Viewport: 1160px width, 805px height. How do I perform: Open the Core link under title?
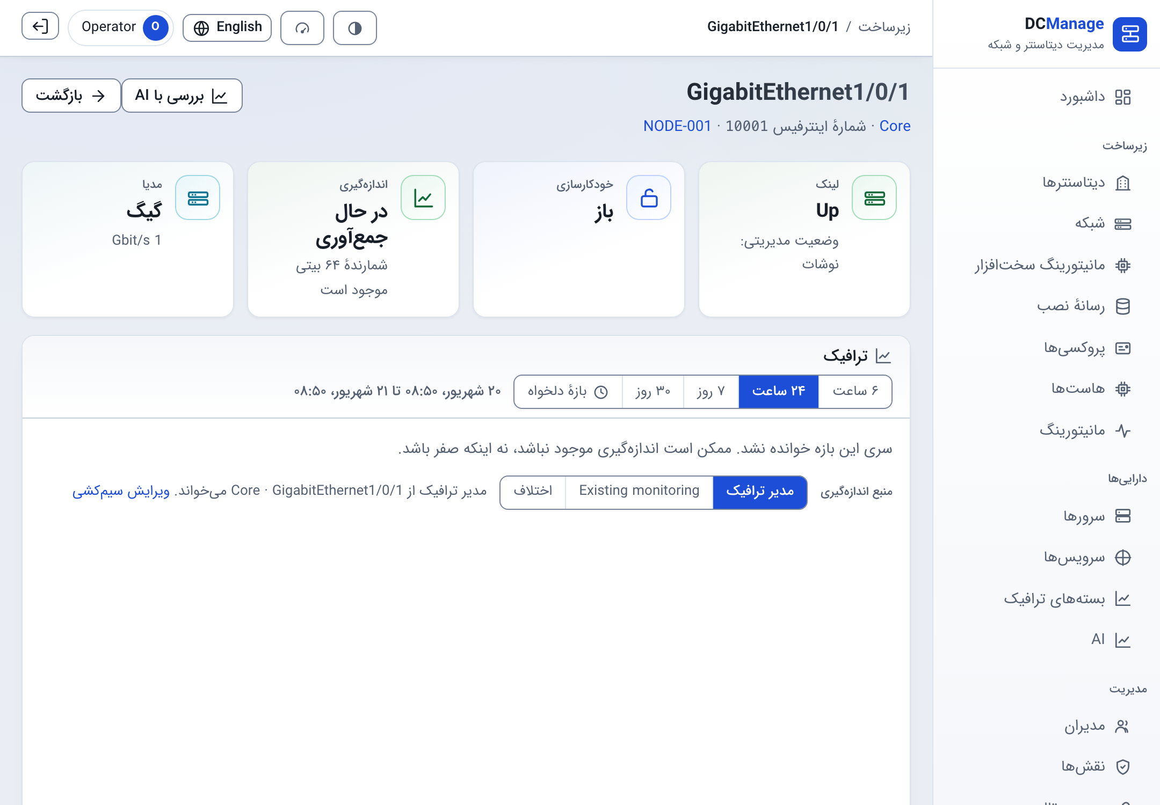[x=895, y=126]
